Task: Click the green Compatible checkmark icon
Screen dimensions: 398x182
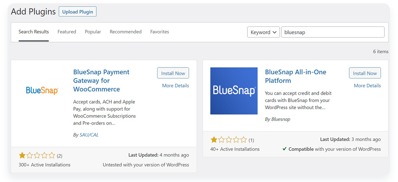Action: click(284, 149)
